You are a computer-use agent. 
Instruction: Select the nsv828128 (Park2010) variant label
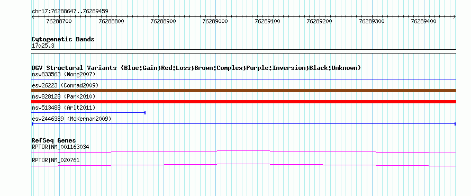[64, 96]
